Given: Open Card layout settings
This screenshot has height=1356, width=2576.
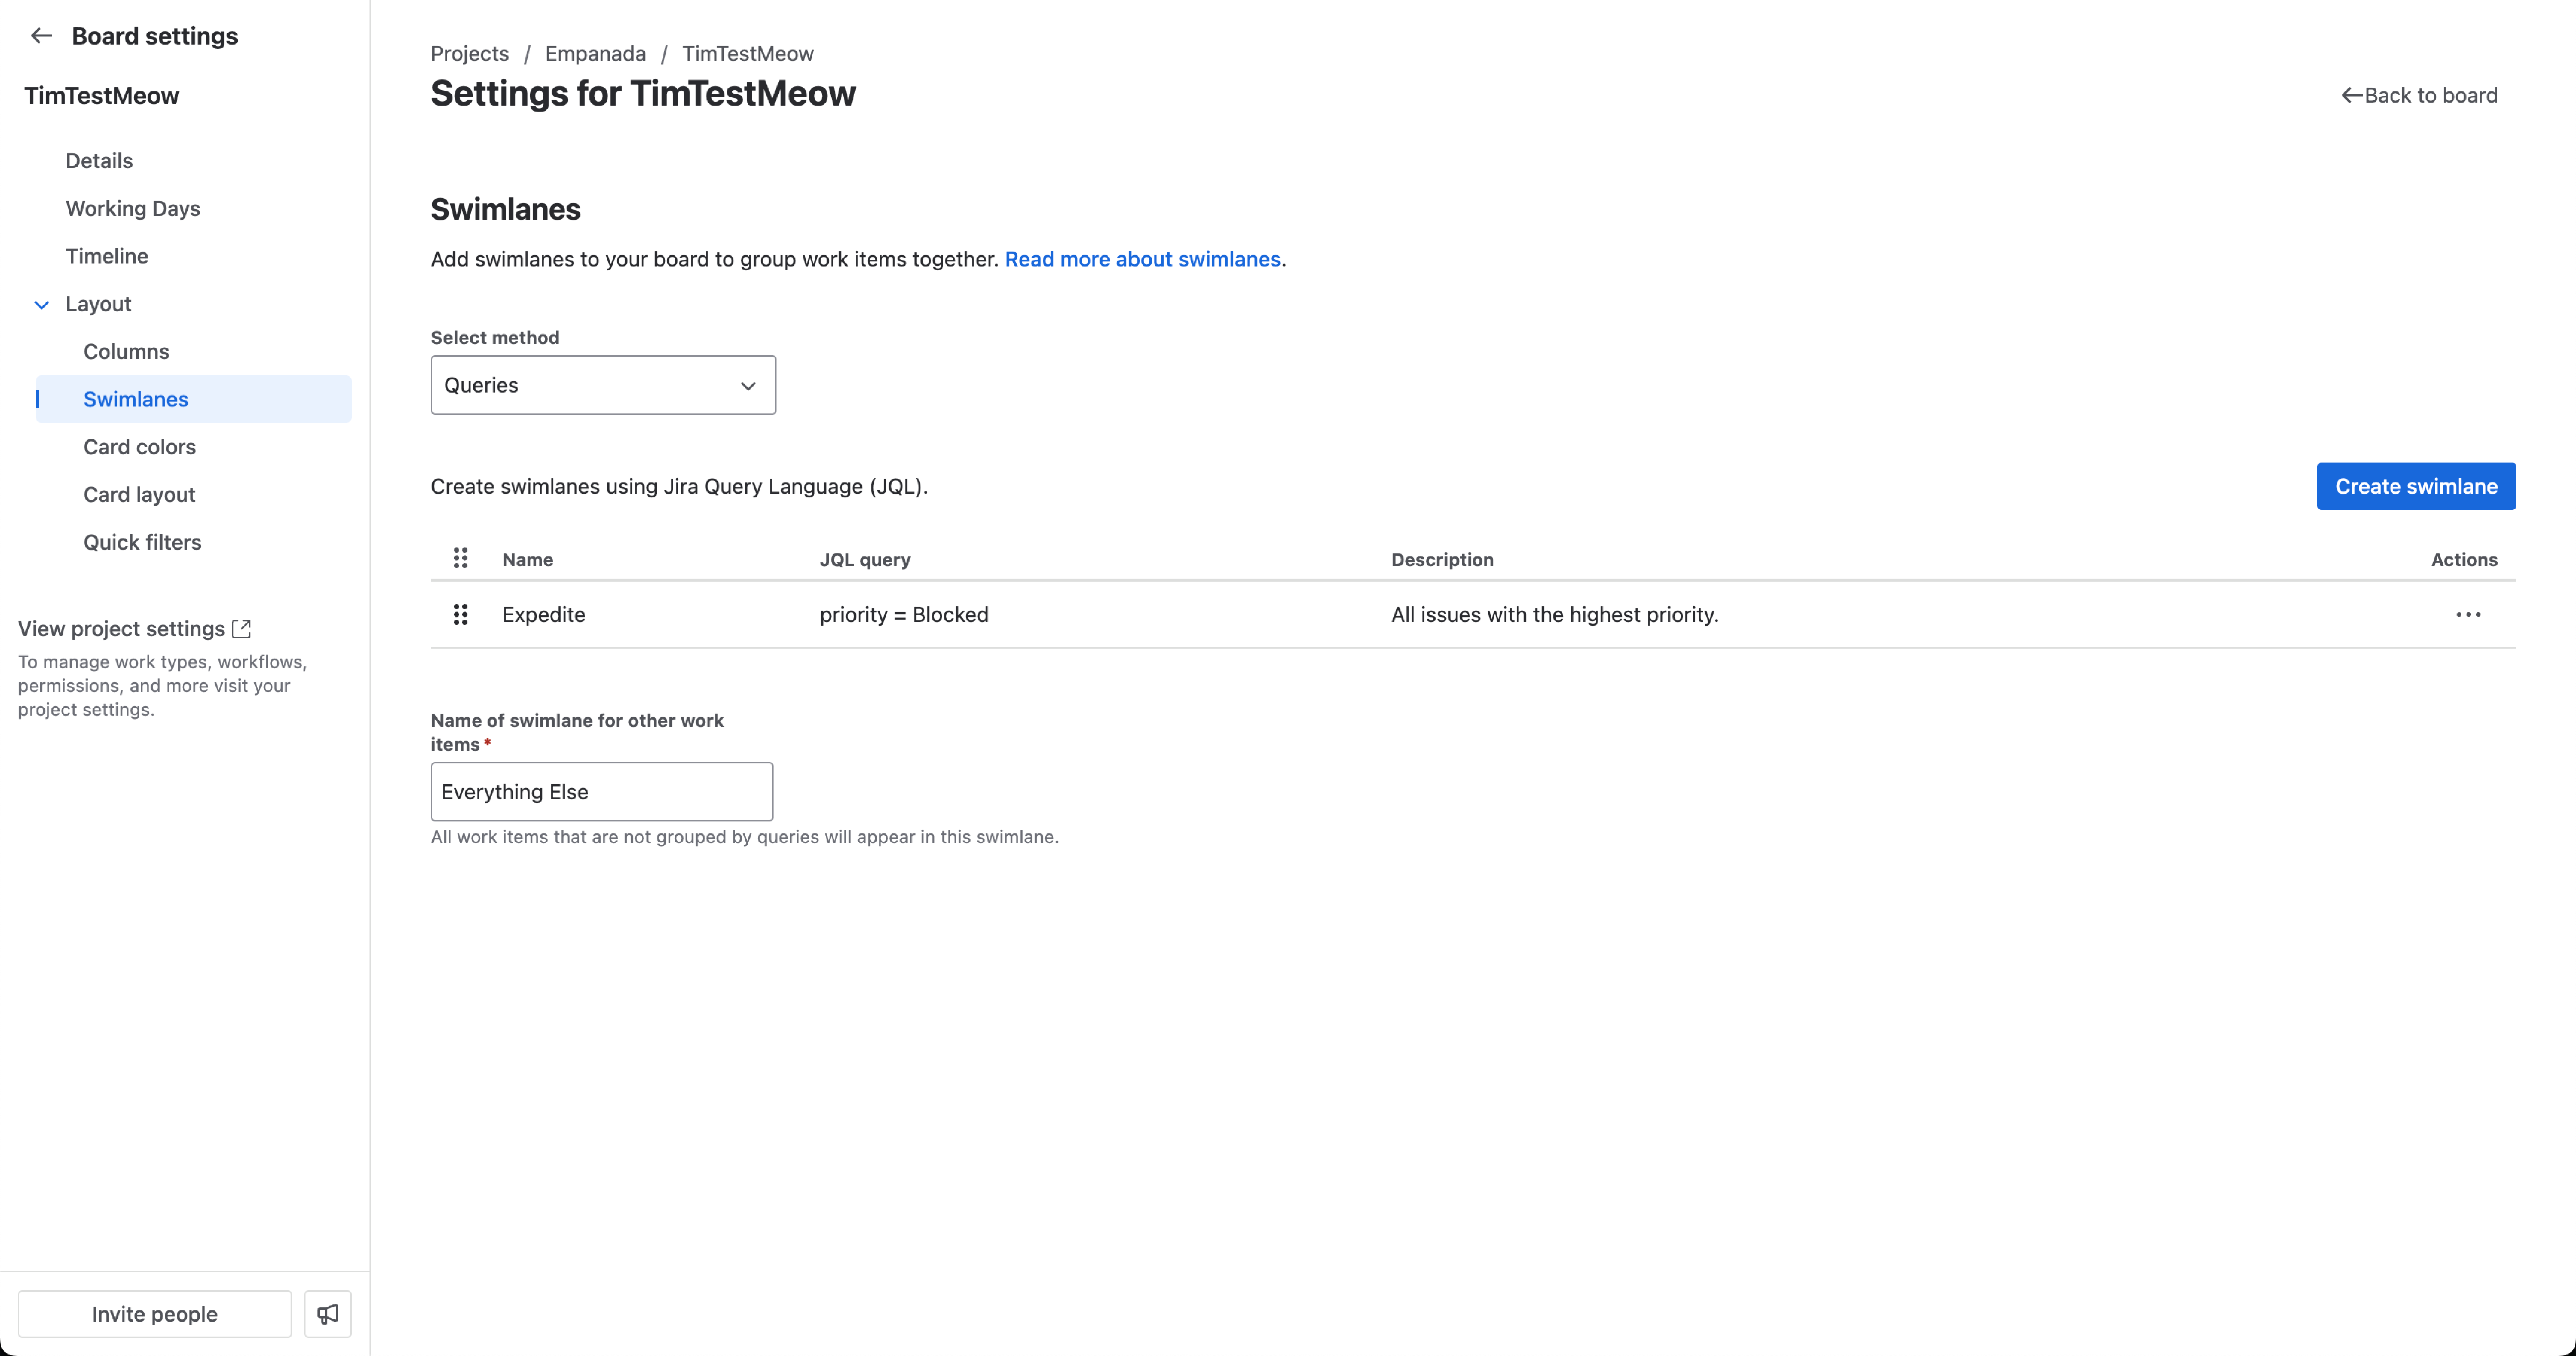Looking at the screenshot, I should [139, 494].
